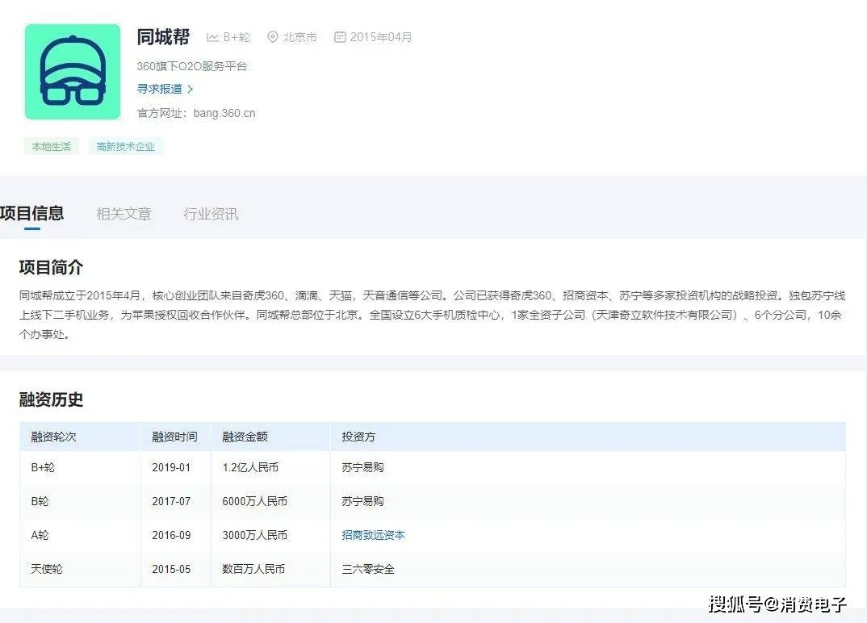Switch to the 行业资讯 tab

[212, 214]
